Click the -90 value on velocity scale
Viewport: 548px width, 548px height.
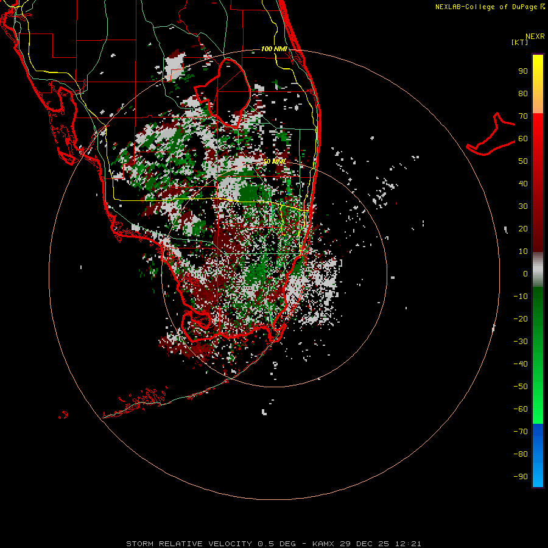(x=521, y=477)
